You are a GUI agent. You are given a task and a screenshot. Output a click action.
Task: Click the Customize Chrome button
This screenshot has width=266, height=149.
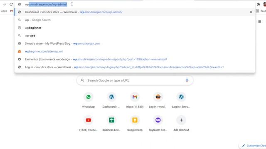point(253,146)
